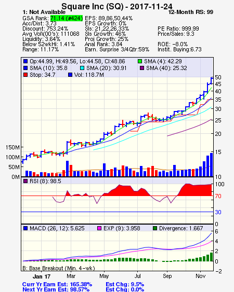Click the ROE: -8.0% value
Image resolution: width=234 pixels, height=292 pixels.
click(173, 44)
